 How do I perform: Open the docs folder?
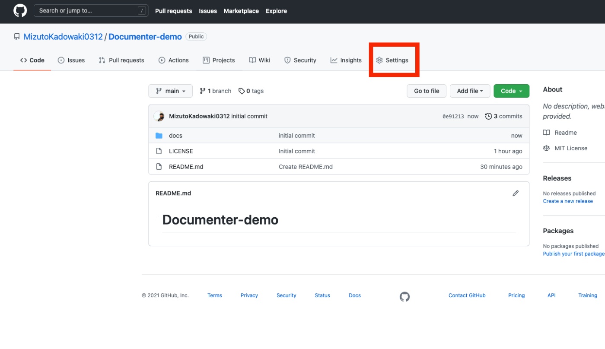[x=176, y=136]
